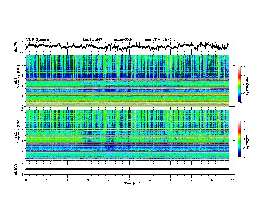The height and width of the screenshot is (202, 262).
Task: Click inside the ch.2 spectrogram panel
Action: (x=128, y=135)
